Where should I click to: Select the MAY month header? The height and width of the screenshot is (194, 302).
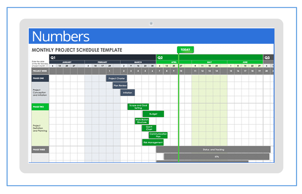pyautogui.click(x=209, y=62)
